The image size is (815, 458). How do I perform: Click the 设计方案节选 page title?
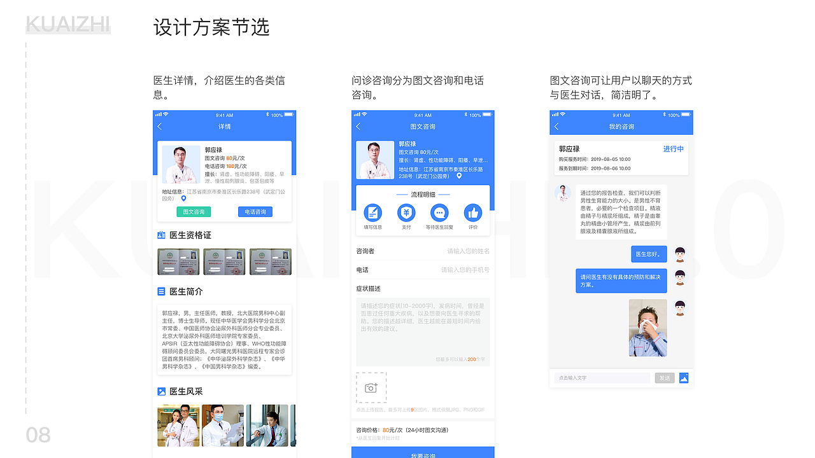coord(211,27)
